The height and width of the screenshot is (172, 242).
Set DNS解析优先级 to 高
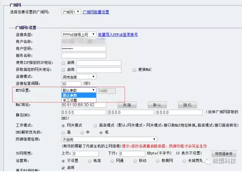[63, 133]
